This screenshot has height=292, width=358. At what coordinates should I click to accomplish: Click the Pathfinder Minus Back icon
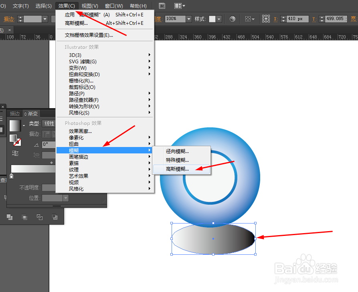coord(55,217)
